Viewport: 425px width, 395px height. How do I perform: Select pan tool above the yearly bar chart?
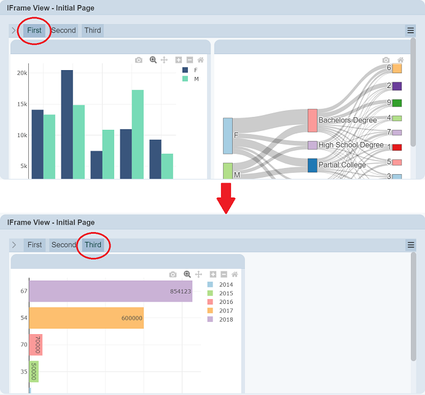(198, 274)
